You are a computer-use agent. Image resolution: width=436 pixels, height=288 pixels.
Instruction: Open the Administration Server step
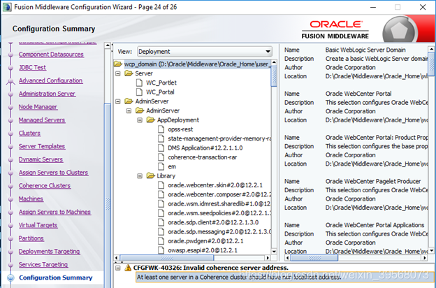pyautogui.click(x=47, y=94)
